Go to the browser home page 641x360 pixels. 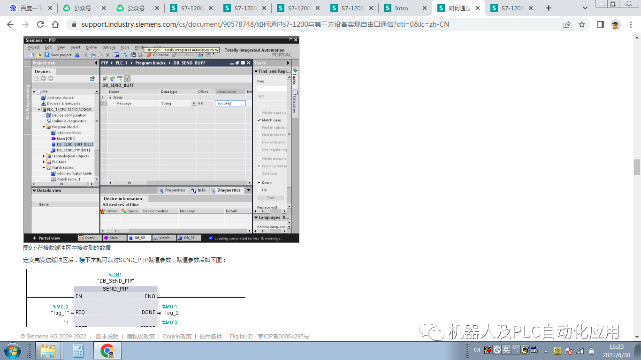(x=55, y=24)
